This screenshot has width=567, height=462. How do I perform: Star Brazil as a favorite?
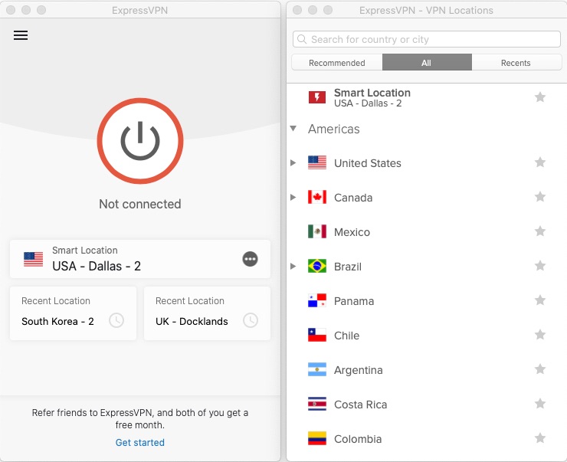tap(540, 266)
